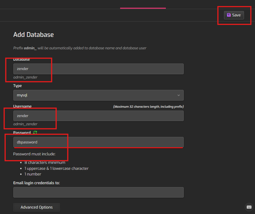This screenshot has height=214, width=255.
Task: Click the Username field label
Action: click(22, 106)
